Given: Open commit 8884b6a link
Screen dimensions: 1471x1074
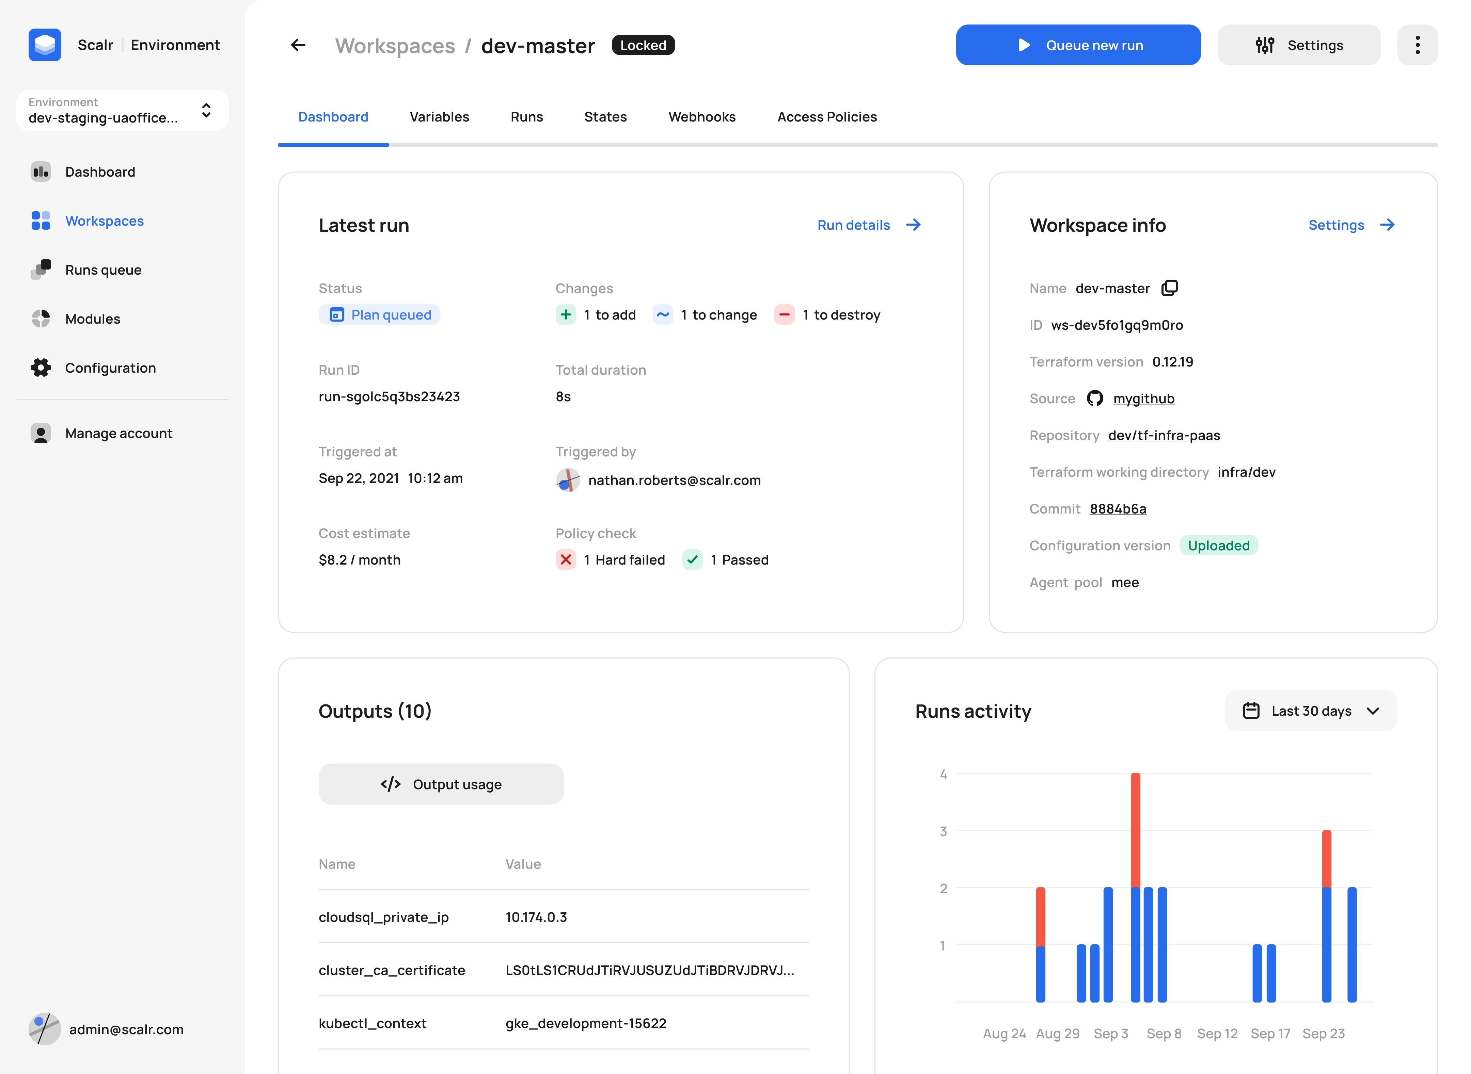Looking at the screenshot, I should pos(1118,509).
